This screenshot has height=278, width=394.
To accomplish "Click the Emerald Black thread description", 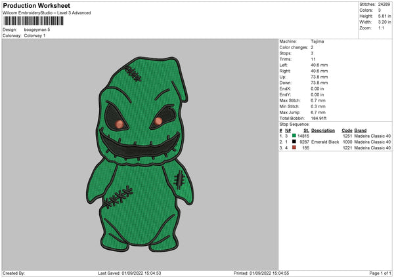I will tap(325, 142).
